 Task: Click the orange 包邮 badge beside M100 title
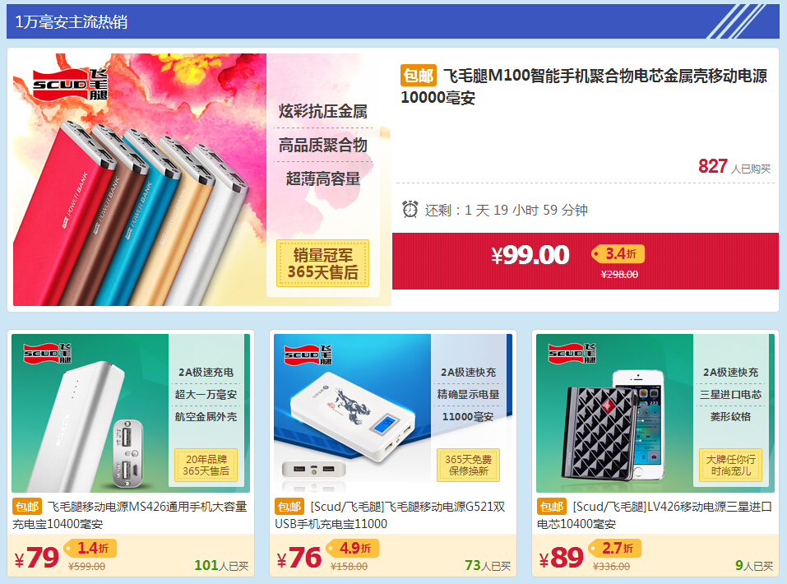pos(418,76)
